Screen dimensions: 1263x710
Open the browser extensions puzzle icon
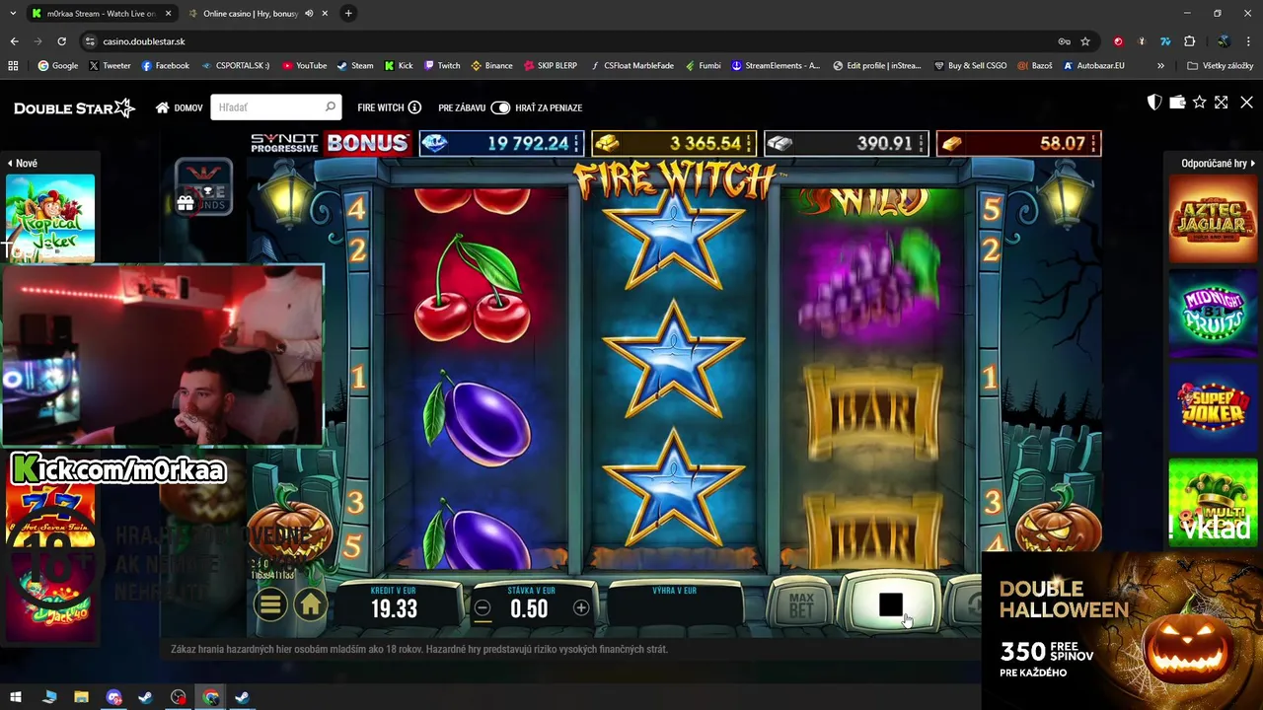pyautogui.click(x=1189, y=41)
